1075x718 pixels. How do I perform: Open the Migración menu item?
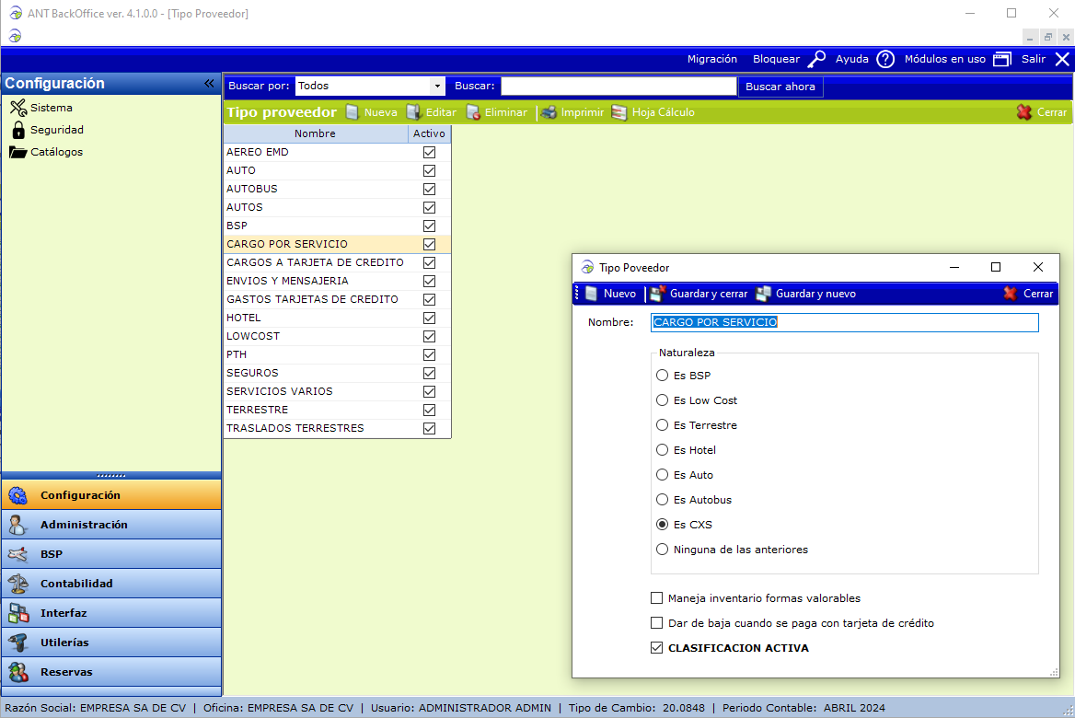coord(711,59)
